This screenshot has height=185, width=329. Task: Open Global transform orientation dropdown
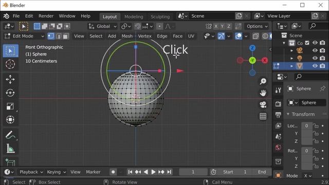coord(102,26)
